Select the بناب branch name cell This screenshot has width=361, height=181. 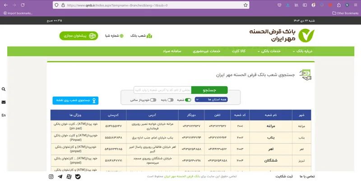click(x=271, y=138)
